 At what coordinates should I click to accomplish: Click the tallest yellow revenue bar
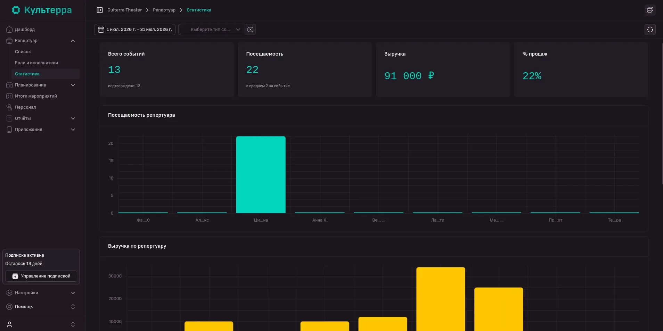pos(441,299)
